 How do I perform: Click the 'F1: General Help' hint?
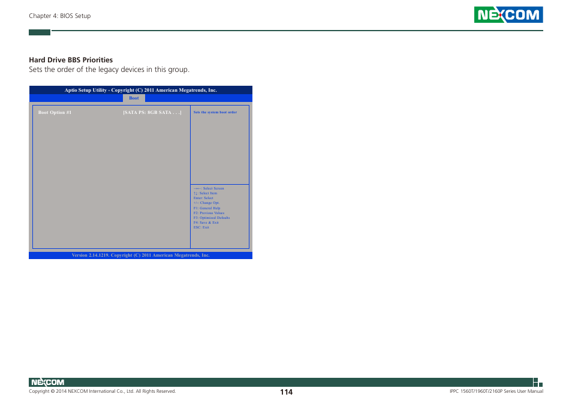point(207,208)
